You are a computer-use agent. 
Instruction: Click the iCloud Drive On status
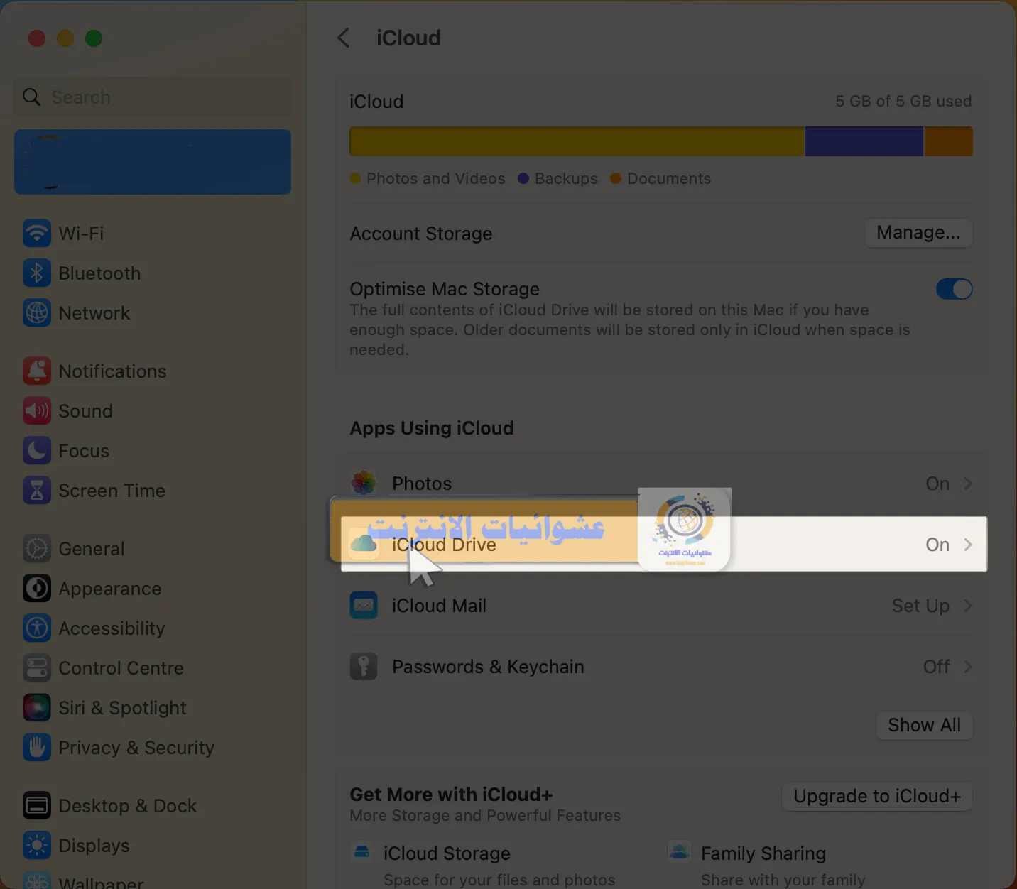(937, 545)
